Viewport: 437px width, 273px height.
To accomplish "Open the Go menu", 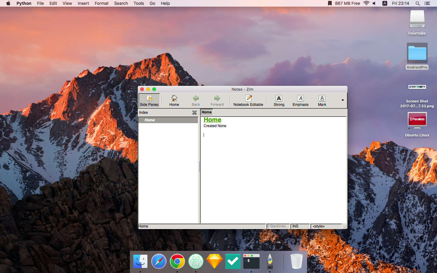I will pos(152,3).
